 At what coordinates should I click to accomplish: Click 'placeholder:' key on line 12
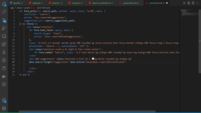pos(36,46)
